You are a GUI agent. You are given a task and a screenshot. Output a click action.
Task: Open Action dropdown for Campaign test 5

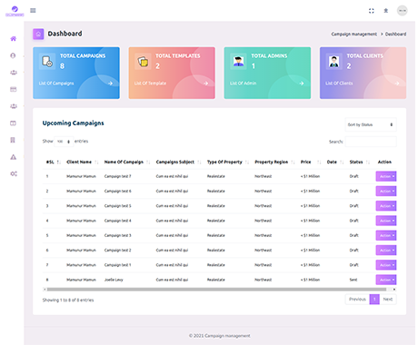(x=386, y=206)
